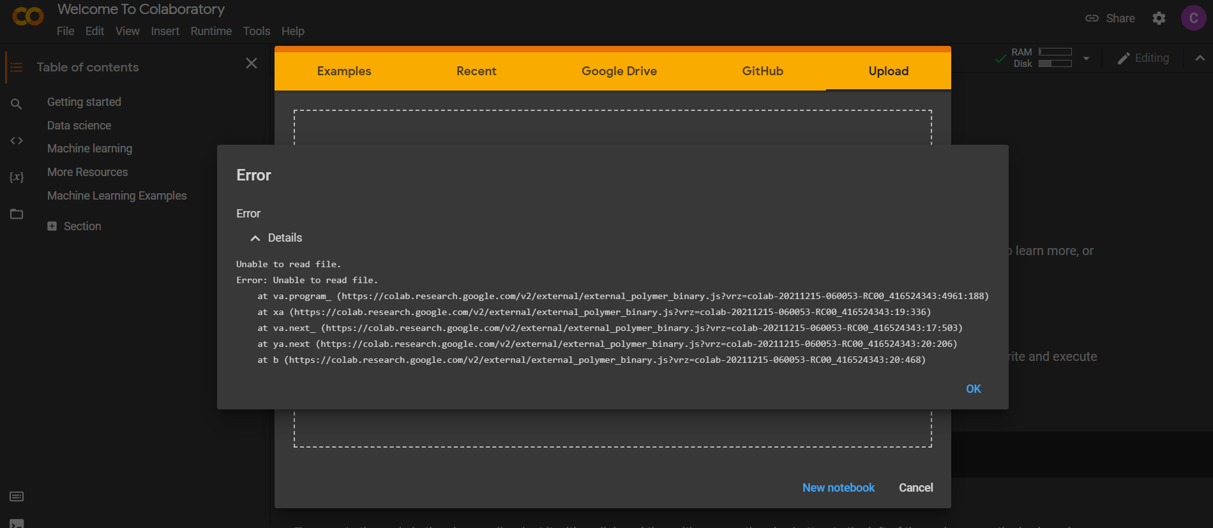Viewport: 1213px width, 528px height.
Task: Go to Data science section
Action: (x=79, y=126)
